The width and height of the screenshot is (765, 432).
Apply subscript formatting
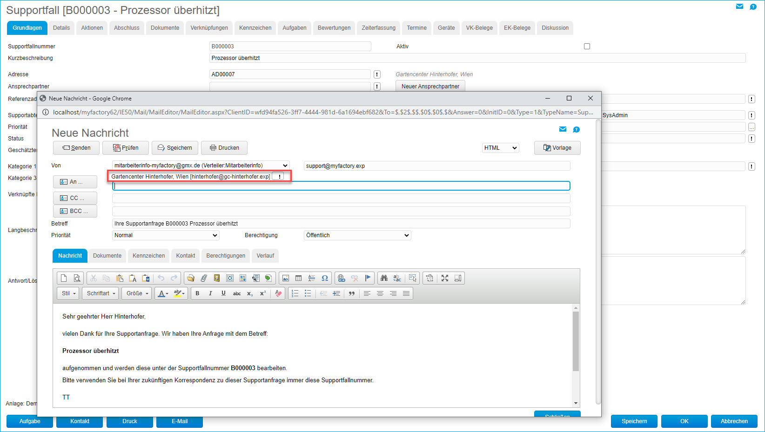tap(250, 293)
